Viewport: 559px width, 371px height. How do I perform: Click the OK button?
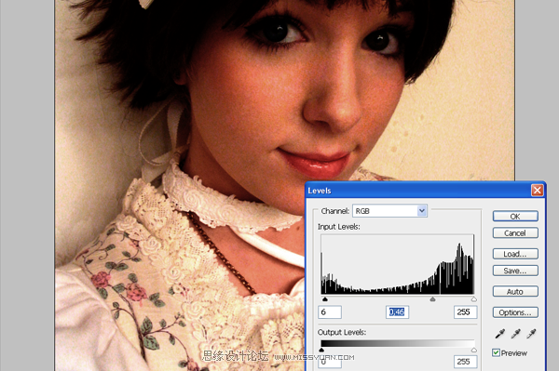[515, 217]
